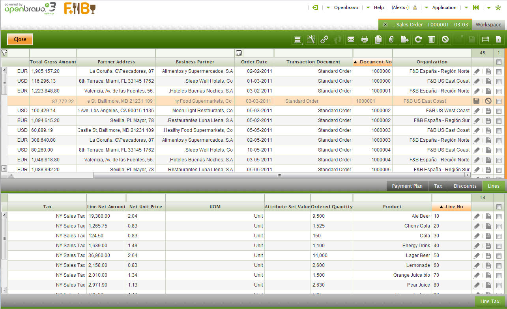Click the Line Tax button

490,302
